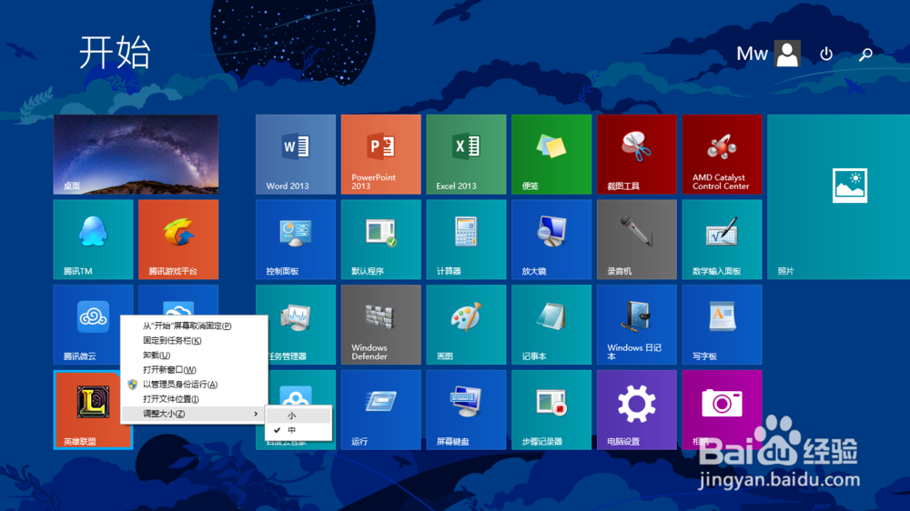Screen dimensions: 910x511
Task: Launch the 相机 camera tile
Action: 722,410
